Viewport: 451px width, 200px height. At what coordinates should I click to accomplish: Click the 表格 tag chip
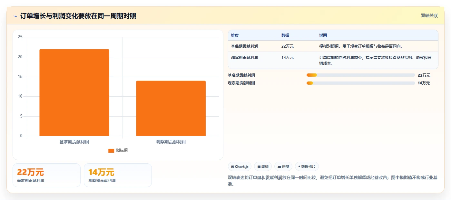(263, 167)
